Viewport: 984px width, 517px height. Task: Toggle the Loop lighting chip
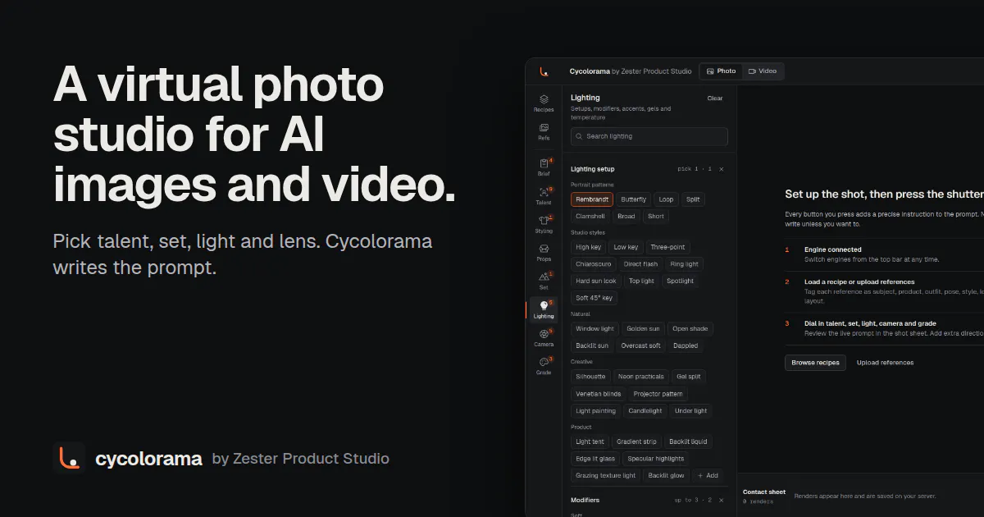click(666, 199)
